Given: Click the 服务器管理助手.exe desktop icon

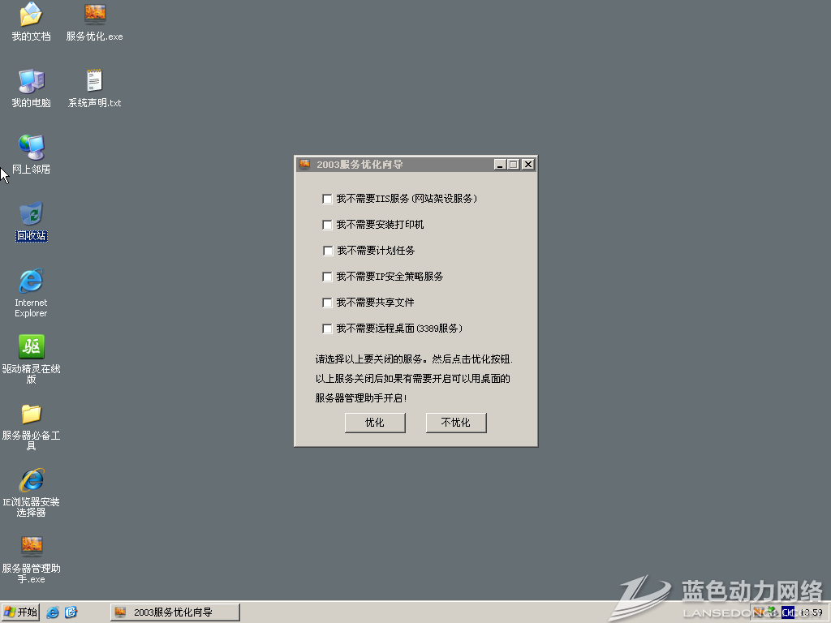Looking at the screenshot, I should 31,546.
